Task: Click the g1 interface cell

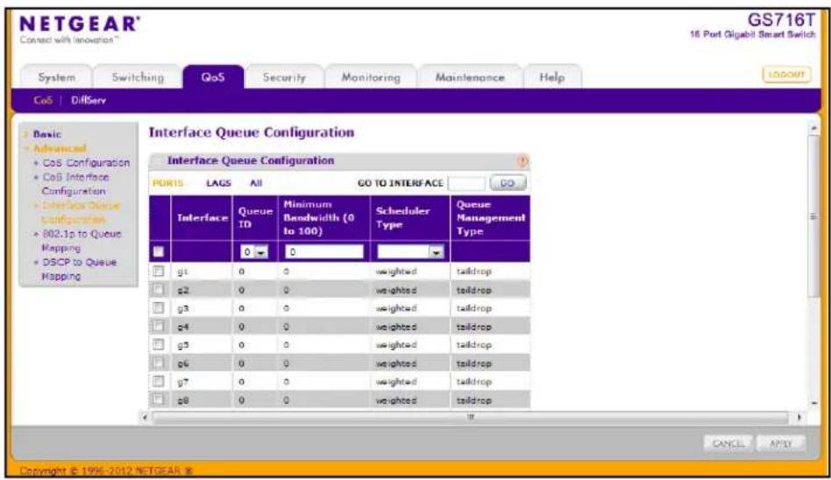Action: pyautogui.click(x=202, y=272)
